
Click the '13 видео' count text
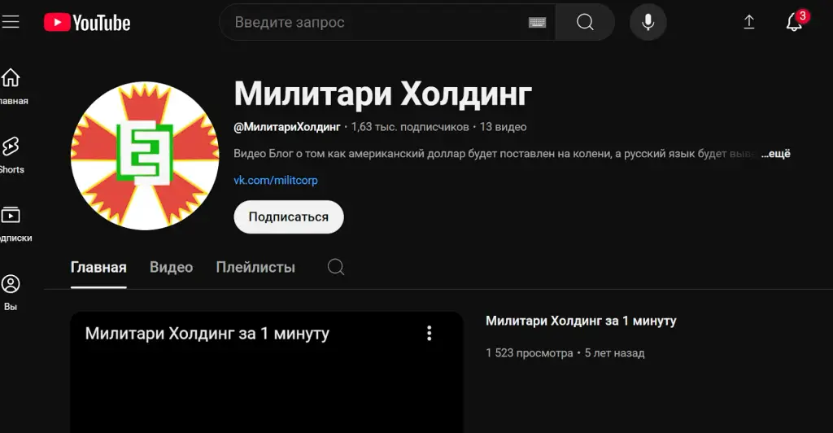pos(503,127)
